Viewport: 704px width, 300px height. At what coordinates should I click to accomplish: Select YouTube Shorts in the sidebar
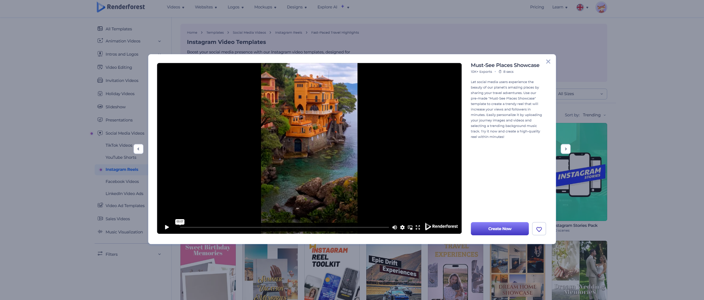(x=121, y=158)
